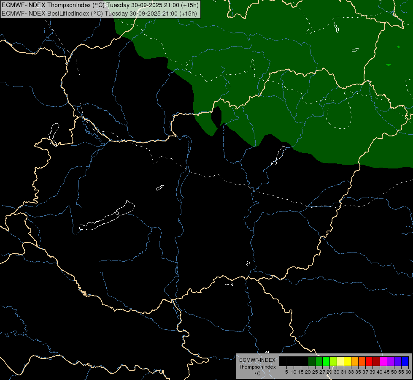Screen dimensions: 413x380
Task: Click the ThompsonIndex title line at top
Action: tap(100, 5)
